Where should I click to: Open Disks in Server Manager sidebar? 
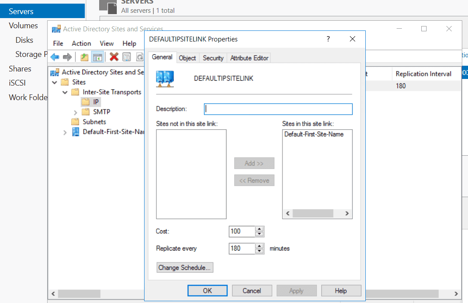(x=24, y=40)
